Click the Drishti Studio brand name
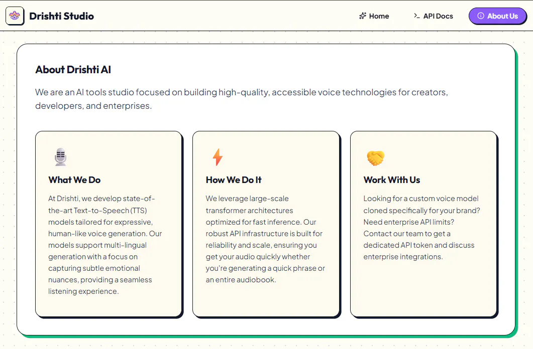The image size is (533, 349). coord(61,16)
